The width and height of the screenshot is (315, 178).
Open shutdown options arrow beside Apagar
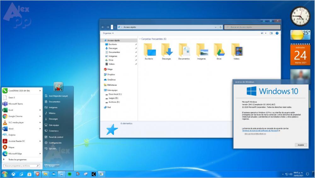click(x=58, y=166)
